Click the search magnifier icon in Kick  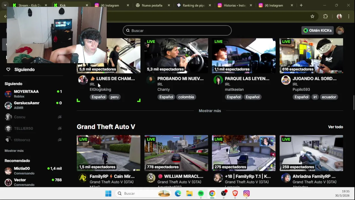click(x=128, y=31)
